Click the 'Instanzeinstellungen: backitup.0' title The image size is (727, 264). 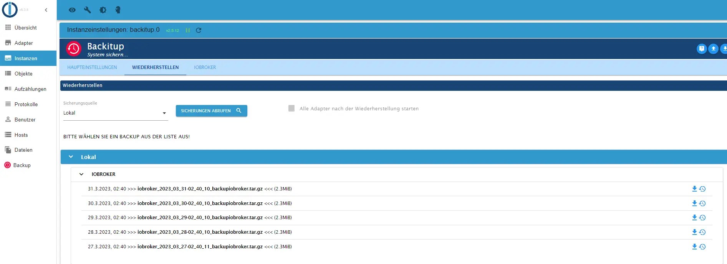113,30
